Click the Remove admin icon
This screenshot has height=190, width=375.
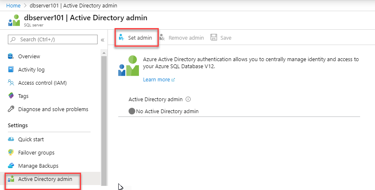162,38
